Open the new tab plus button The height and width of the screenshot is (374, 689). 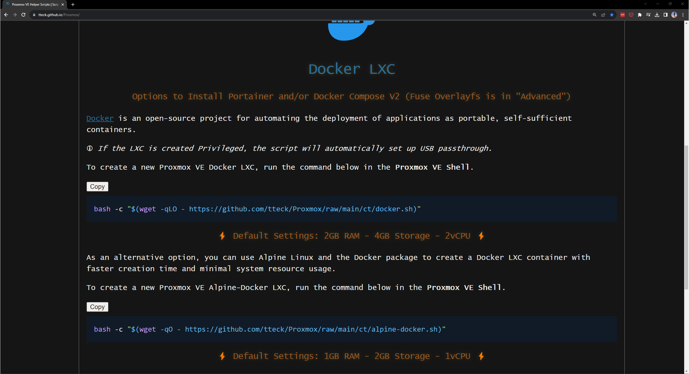73,4
